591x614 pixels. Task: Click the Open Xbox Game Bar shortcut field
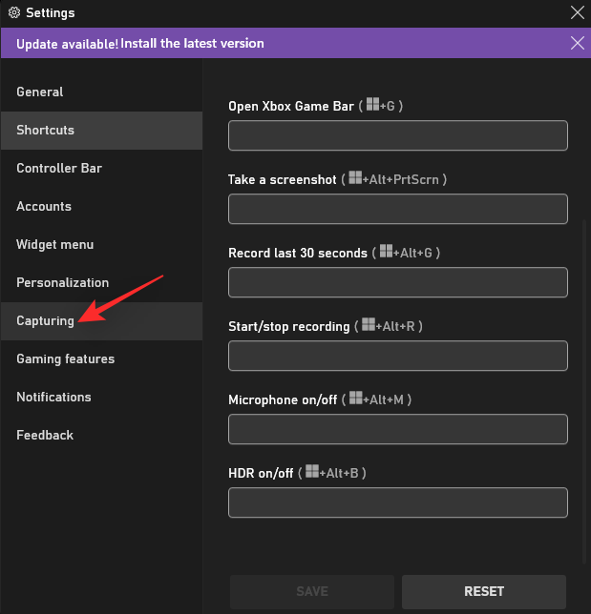click(x=398, y=135)
